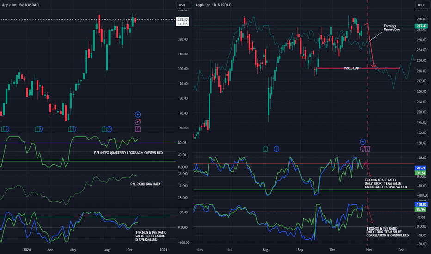Click the blue 100.00 highlighted indicator value label
The image size is (431, 254).
421,204
